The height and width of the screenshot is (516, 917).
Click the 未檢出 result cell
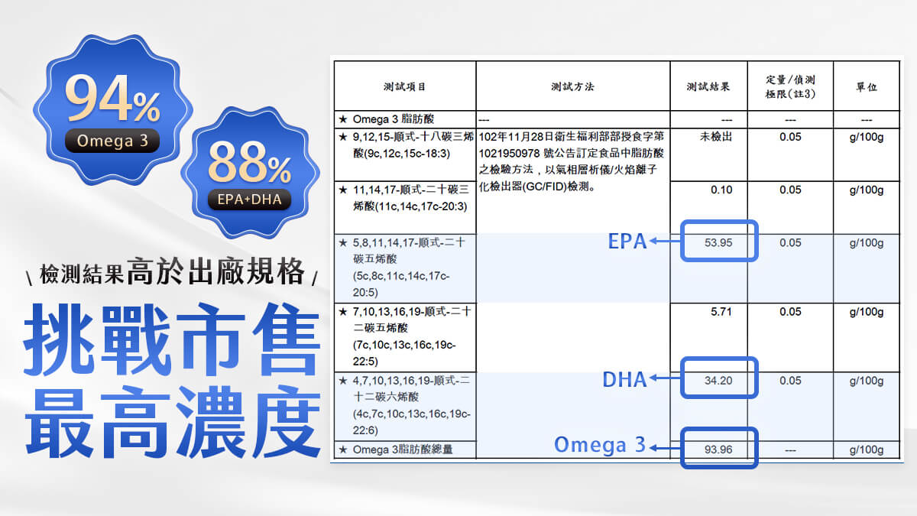pos(716,137)
